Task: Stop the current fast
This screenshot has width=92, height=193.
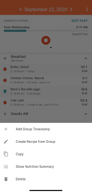Action: [x=46, y=40]
